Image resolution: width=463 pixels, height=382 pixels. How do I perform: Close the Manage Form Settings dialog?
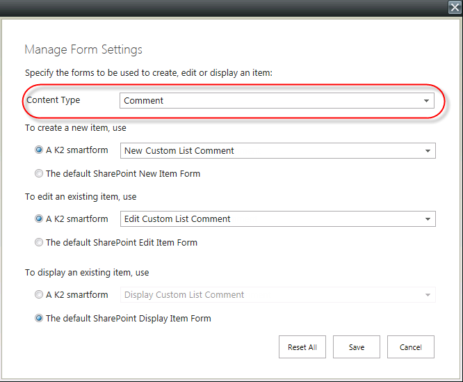(x=455, y=7)
